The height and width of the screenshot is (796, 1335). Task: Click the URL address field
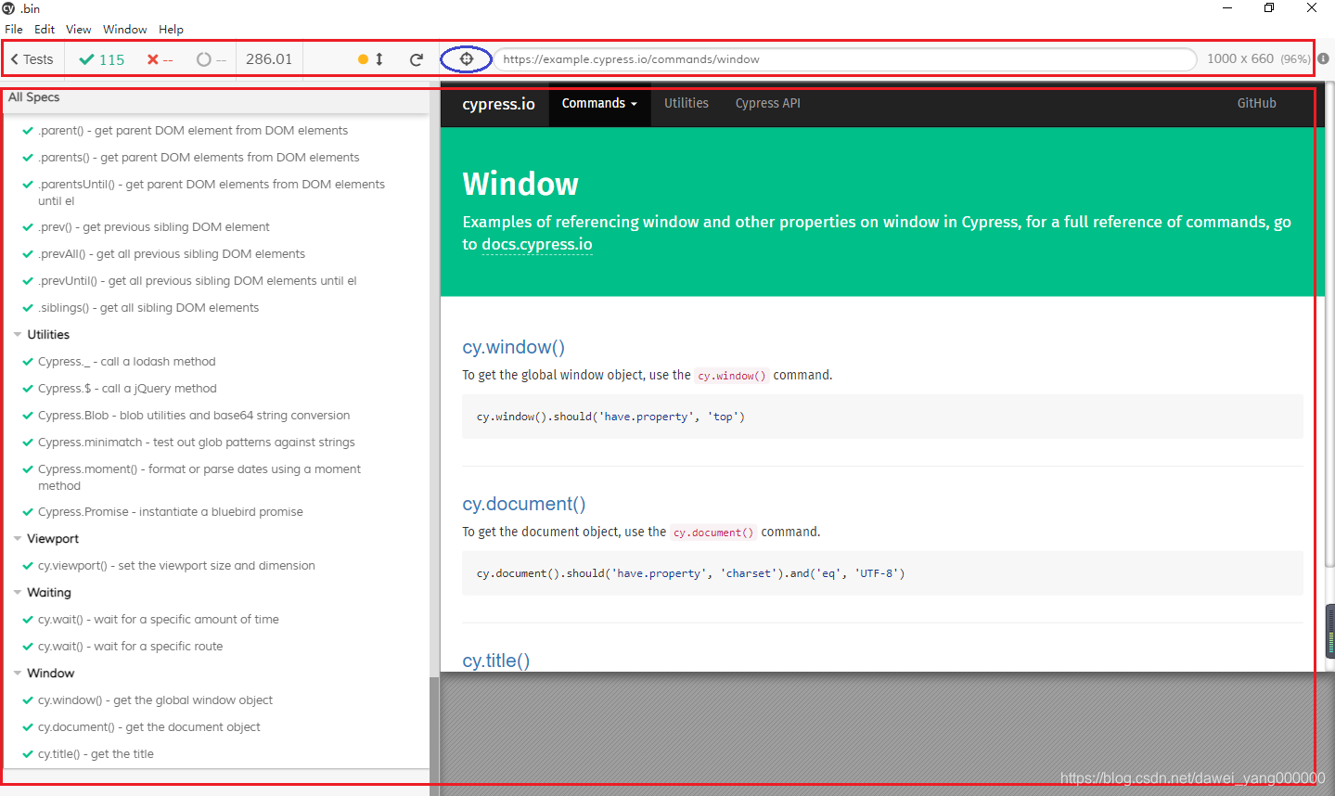click(845, 59)
